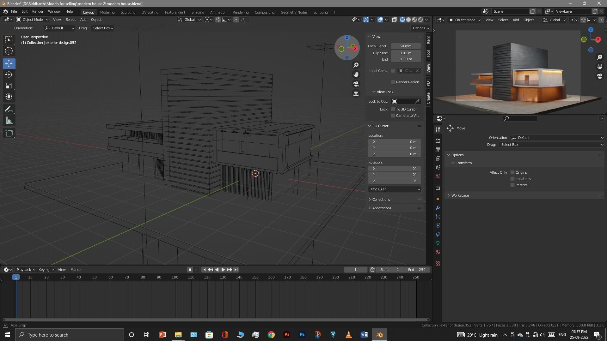Open World properties tab
Image resolution: width=607 pixels, height=341 pixels.
point(438,176)
